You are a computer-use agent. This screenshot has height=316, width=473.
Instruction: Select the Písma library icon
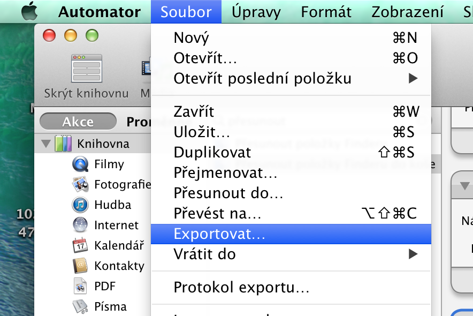tap(80, 306)
